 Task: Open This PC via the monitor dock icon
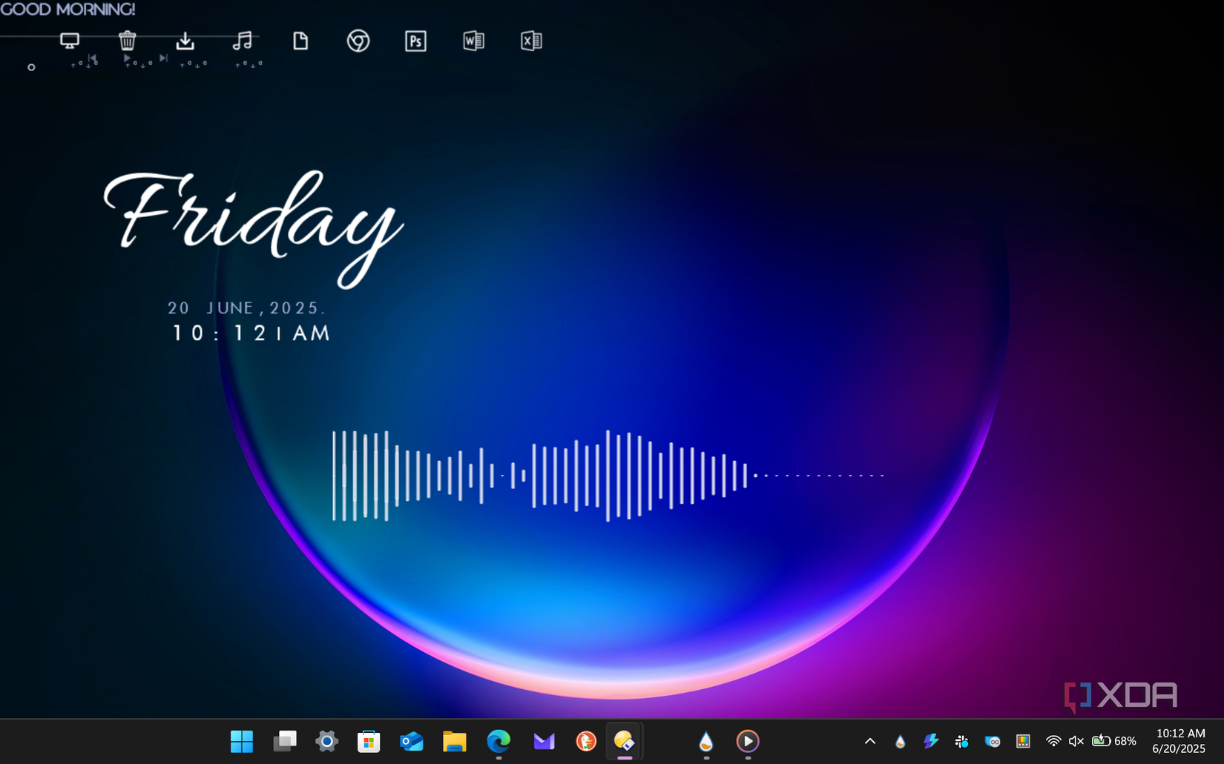tap(70, 40)
